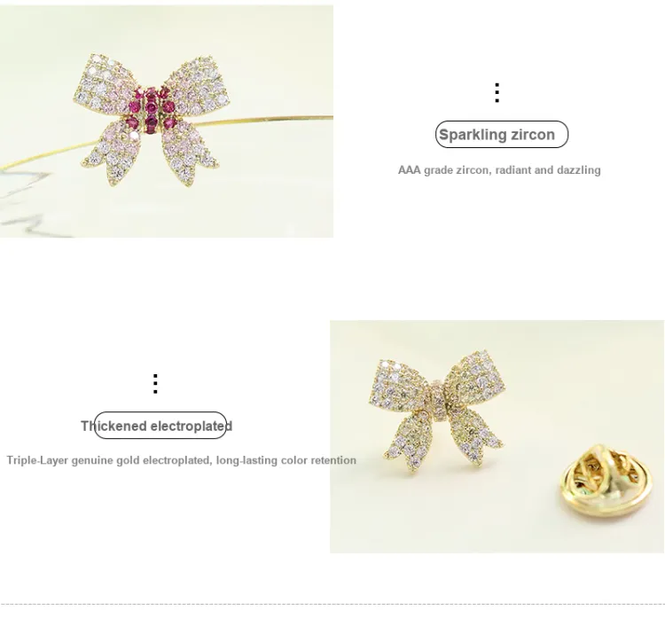665x642 pixels.
Task: Click the vertical dots above Thickened electroplated
Action: [155, 384]
